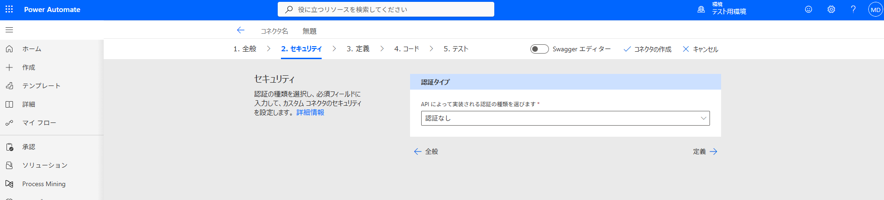Click the approvals icon next to 承認
This screenshot has height=200, width=884.
(9, 147)
